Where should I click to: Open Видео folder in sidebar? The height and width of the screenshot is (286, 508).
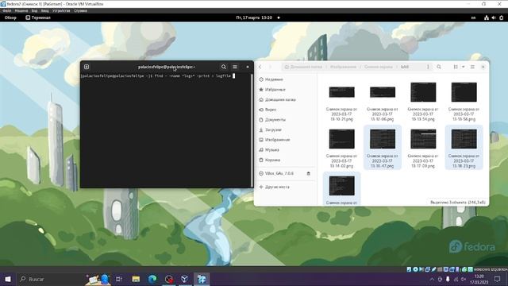click(x=267, y=110)
